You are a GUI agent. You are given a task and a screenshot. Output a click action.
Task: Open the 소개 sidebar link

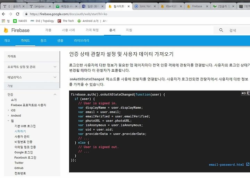pyautogui.click(x=14, y=100)
